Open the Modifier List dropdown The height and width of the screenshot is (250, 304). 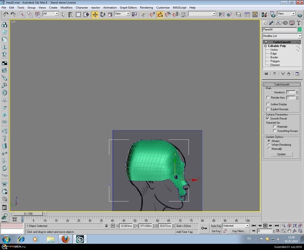299,36
